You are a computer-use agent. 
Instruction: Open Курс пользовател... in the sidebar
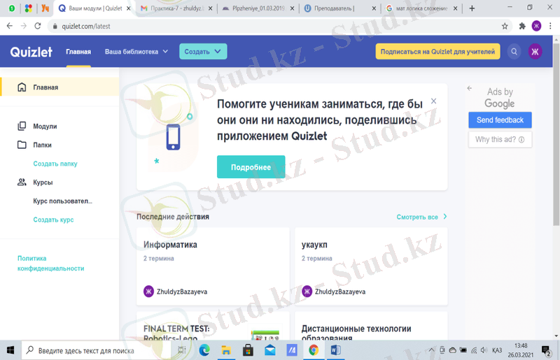pyautogui.click(x=62, y=201)
